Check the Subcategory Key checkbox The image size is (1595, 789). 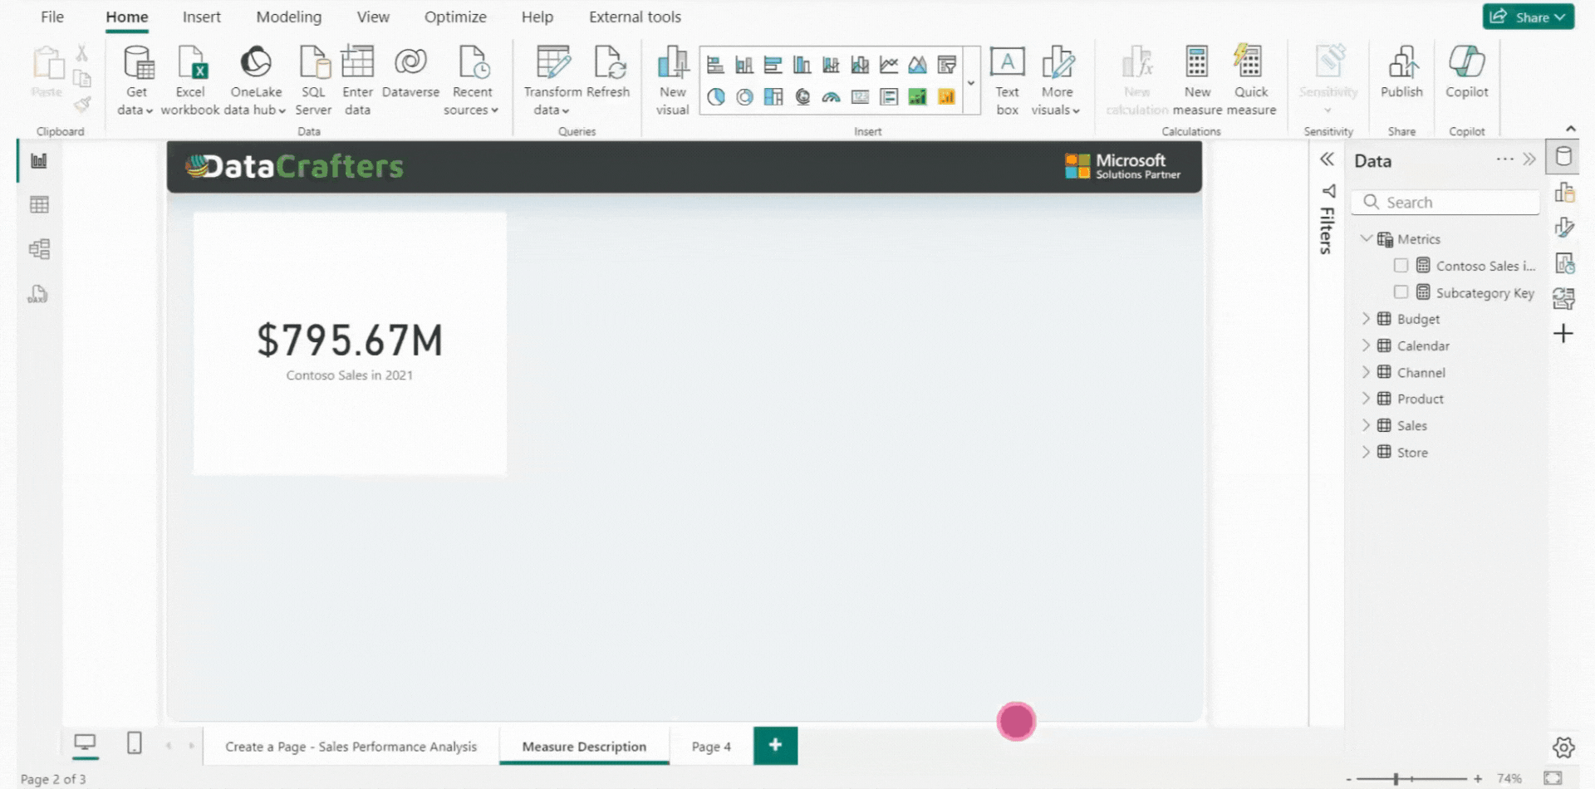click(x=1401, y=292)
